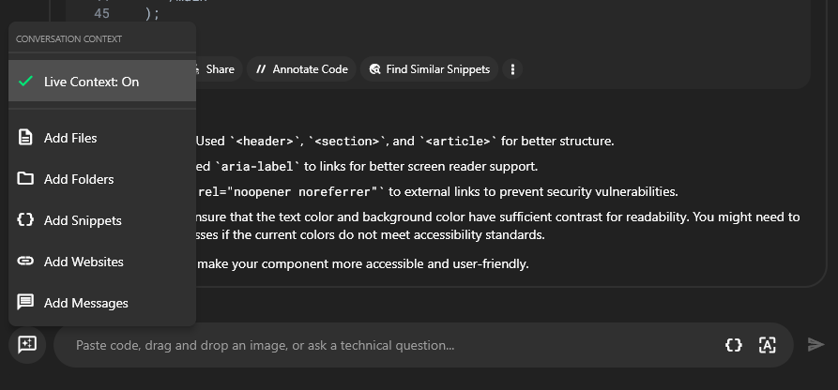Click the chat message input field
The image size is (838, 390).
coord(395,345)
